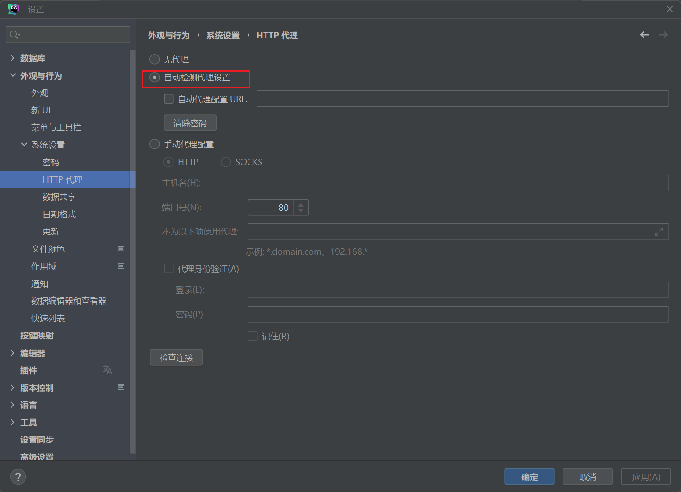Focus the settings search field
The image size is (681, 492).
[x=68, y=35]
